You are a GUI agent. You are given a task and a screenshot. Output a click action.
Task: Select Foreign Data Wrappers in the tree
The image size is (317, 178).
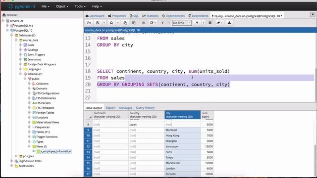pyautogui.click(x=42, y=64)
